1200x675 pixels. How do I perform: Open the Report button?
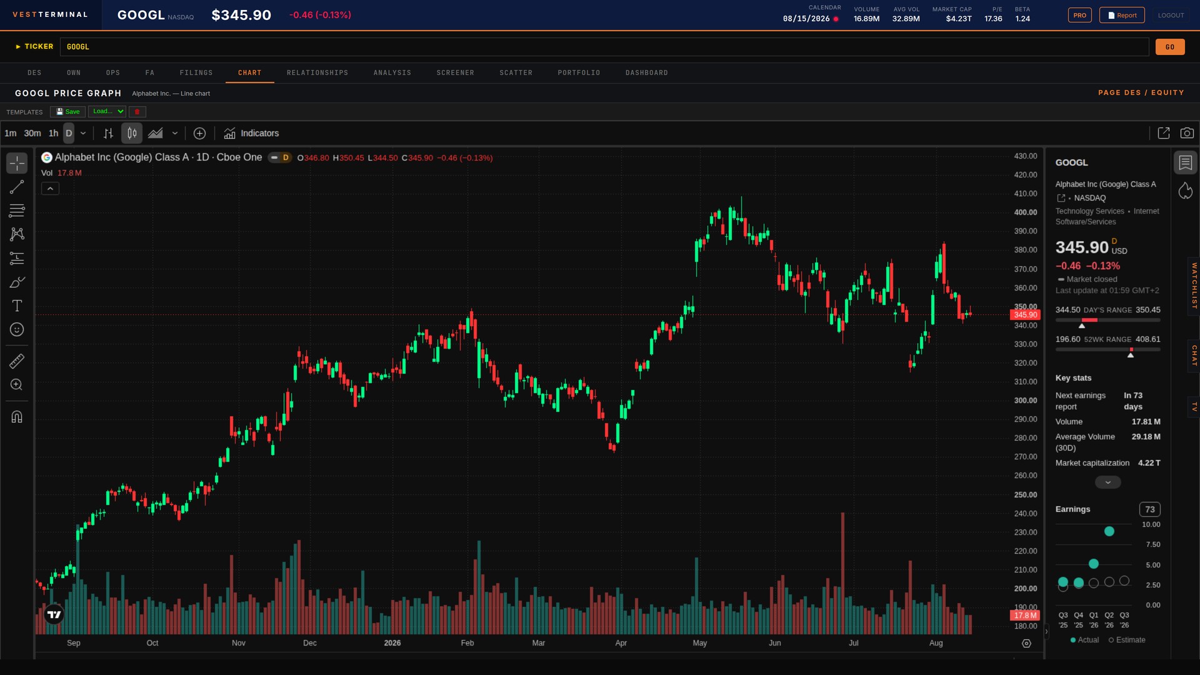pos(1122,15)
